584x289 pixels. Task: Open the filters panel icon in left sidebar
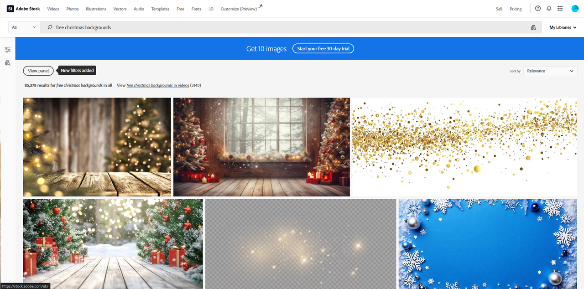[x=7, y=49]
